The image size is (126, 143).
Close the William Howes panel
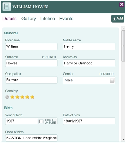point(122,5)
